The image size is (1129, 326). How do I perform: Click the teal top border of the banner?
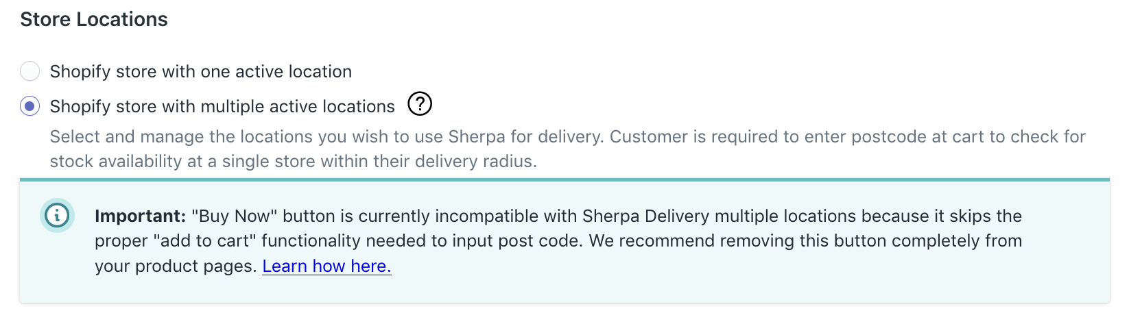pos(564,180)
